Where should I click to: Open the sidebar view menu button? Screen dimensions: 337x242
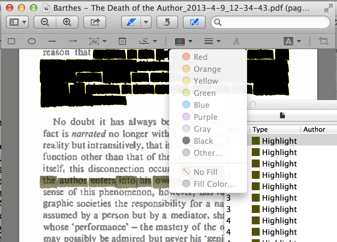[17, 22]
